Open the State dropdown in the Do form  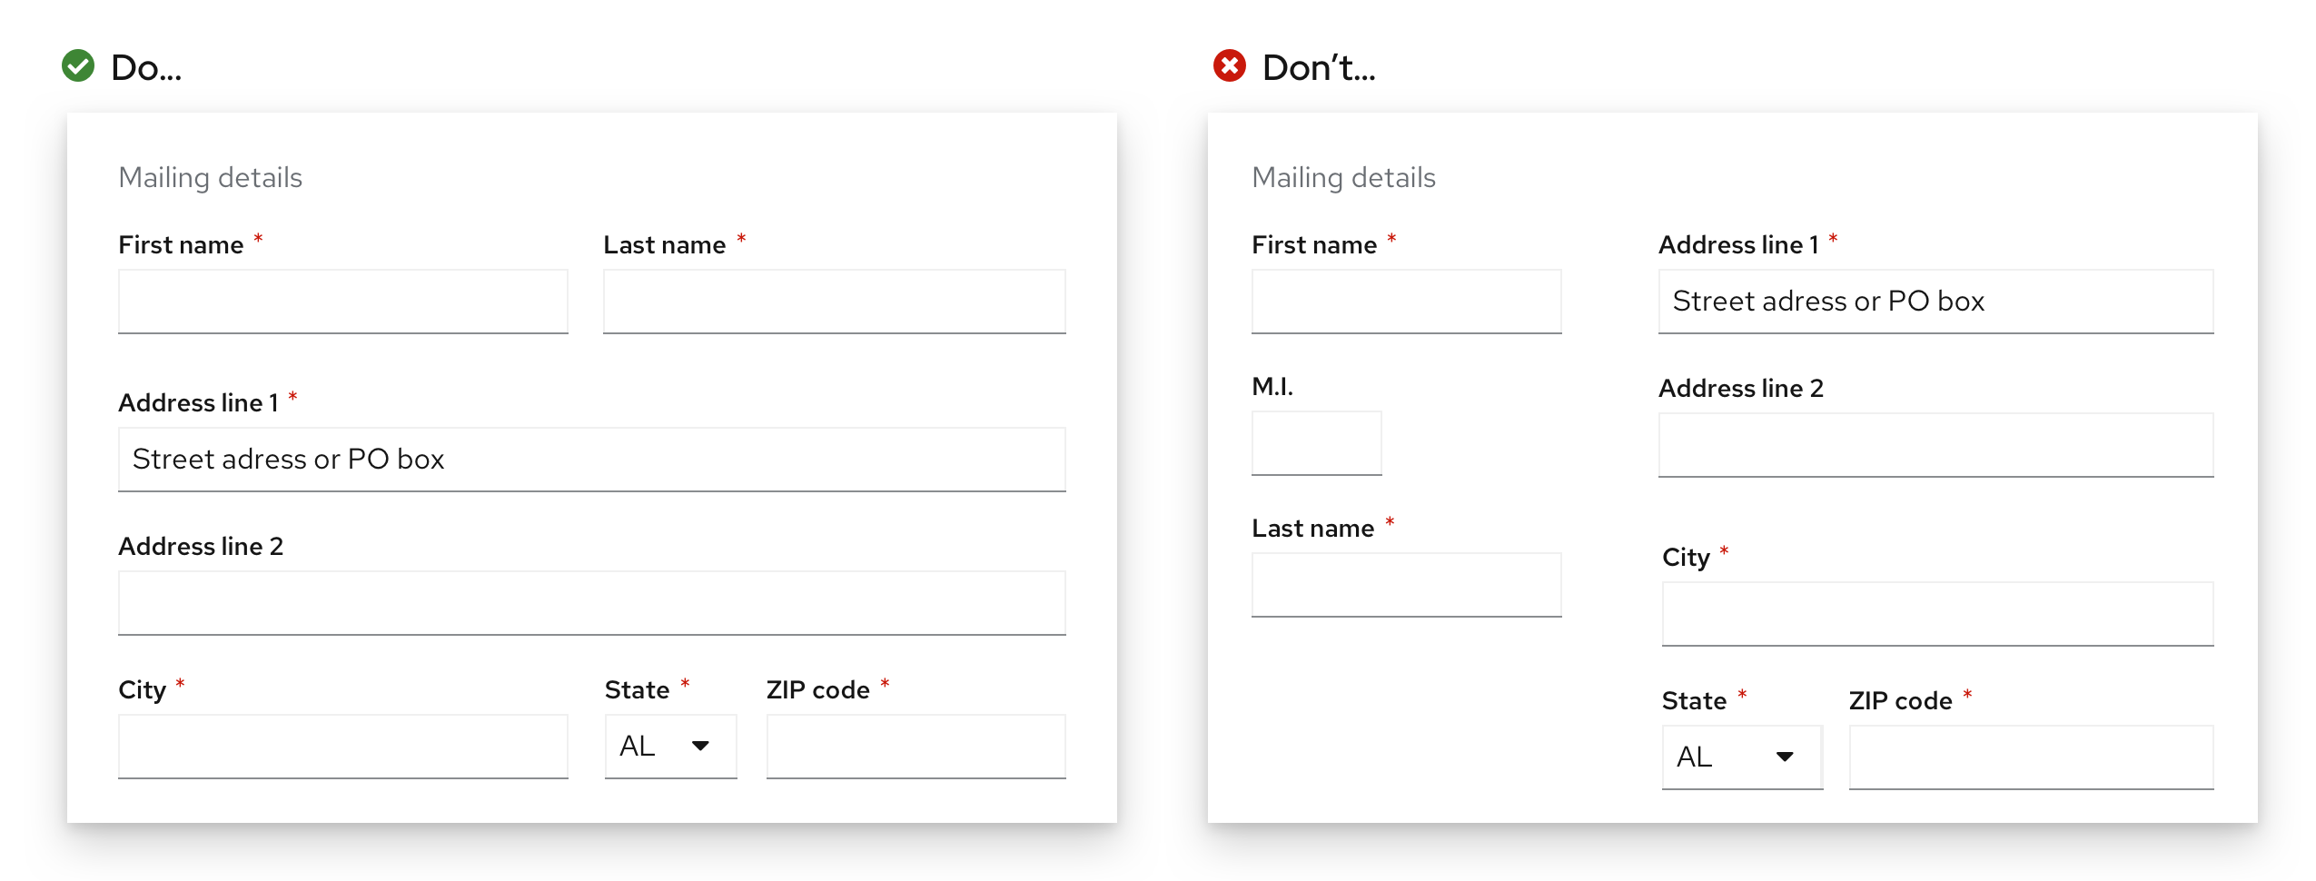(x=670, y=747)
